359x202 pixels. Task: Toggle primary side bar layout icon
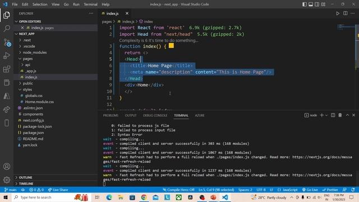(x=305, y=4)
